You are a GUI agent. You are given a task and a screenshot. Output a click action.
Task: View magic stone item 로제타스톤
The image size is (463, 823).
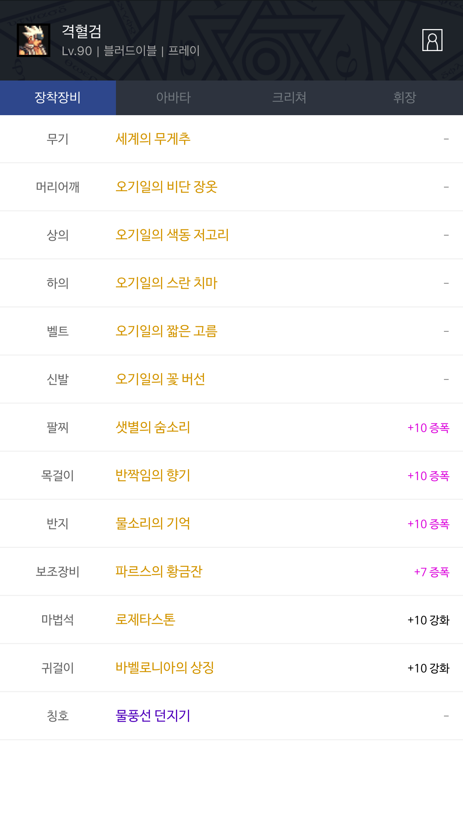click(145, 619)
